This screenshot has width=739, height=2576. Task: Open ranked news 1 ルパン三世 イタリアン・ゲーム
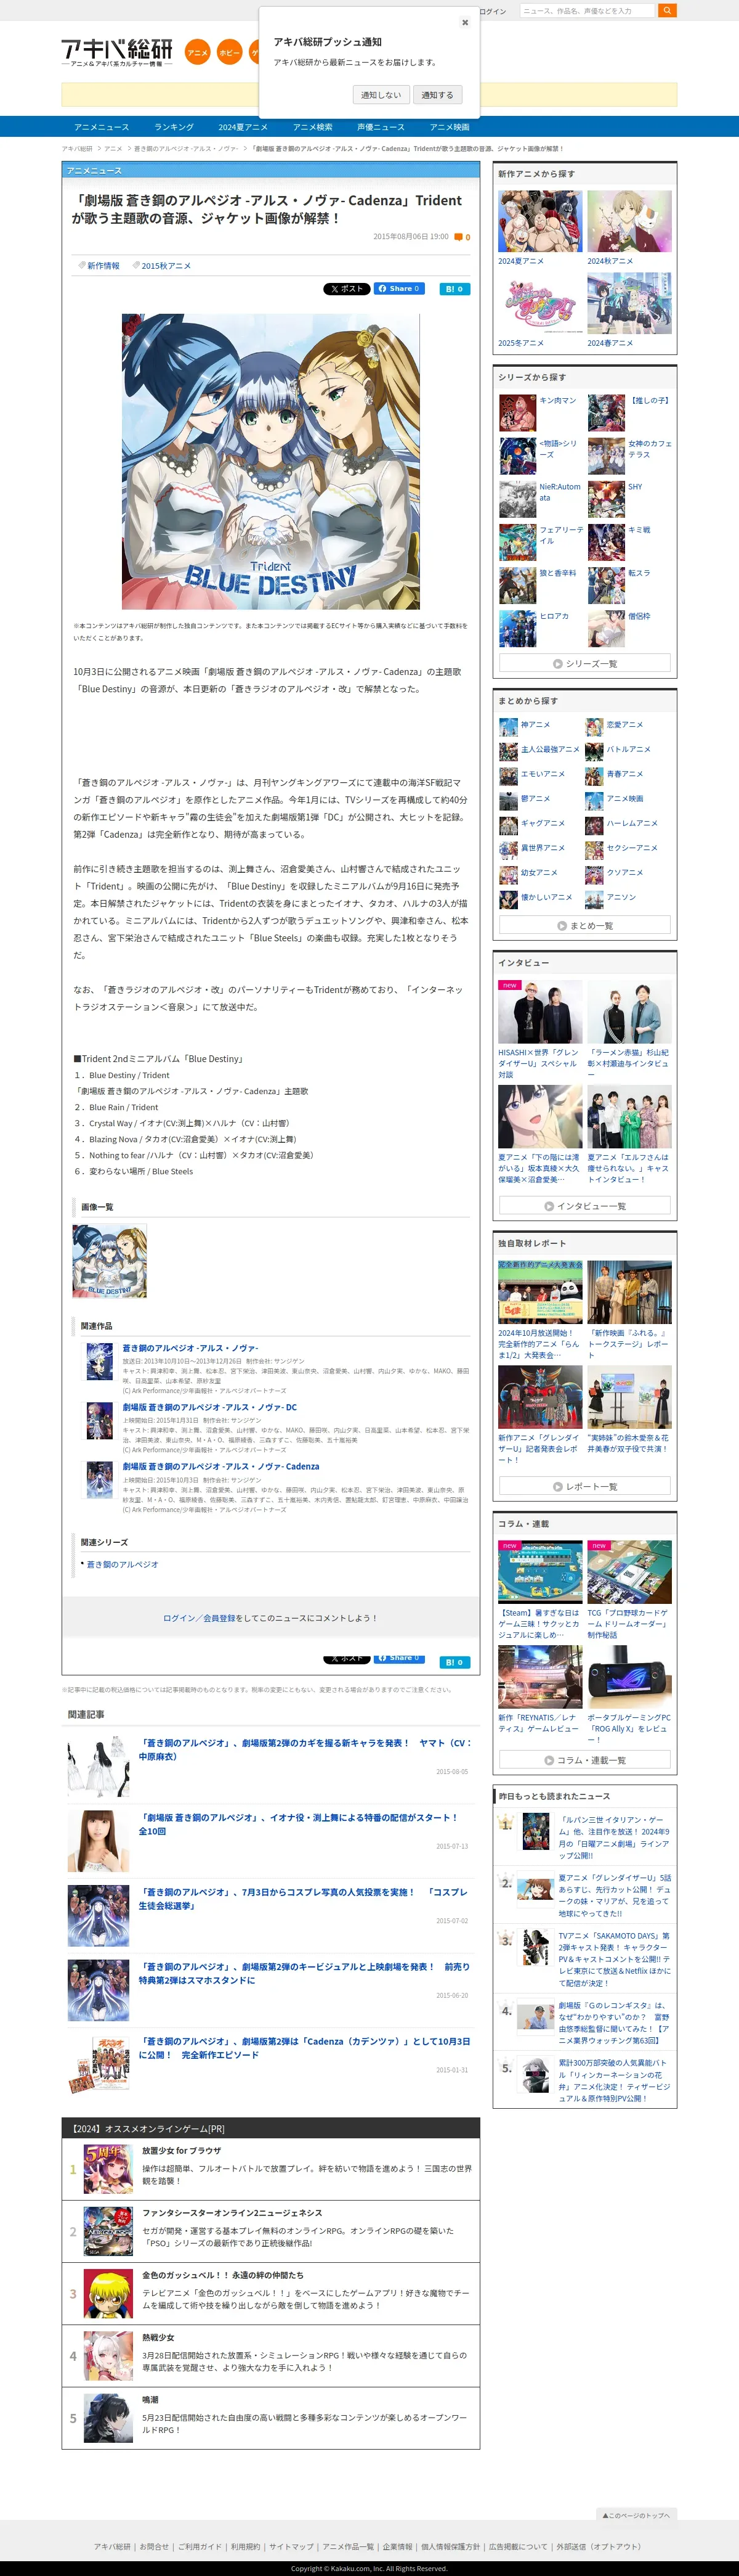[x=614, y=1836]
